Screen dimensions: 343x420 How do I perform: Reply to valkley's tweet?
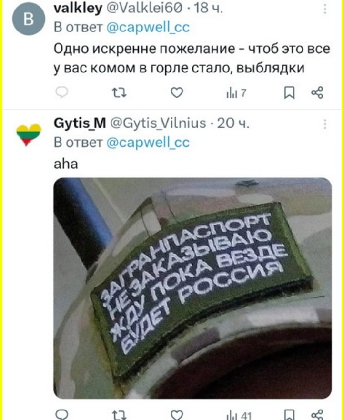[61, 92]
